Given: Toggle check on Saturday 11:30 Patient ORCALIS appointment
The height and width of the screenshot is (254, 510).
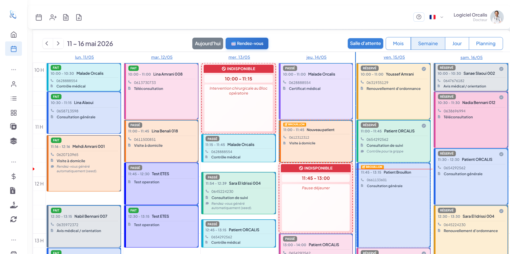Looking at the screenshot, I should (x=501, y=154).
